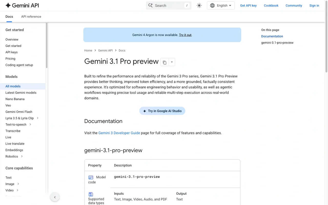This screenshot has height=205, width=328.
Task: Switch to the API reference tab
Action: pos(31,17)
